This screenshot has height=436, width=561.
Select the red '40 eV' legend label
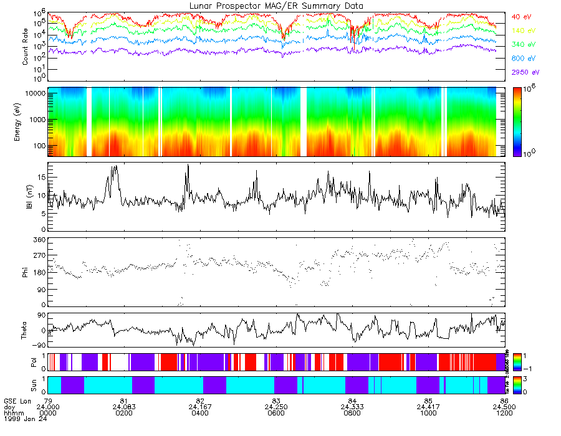(521, 17)
